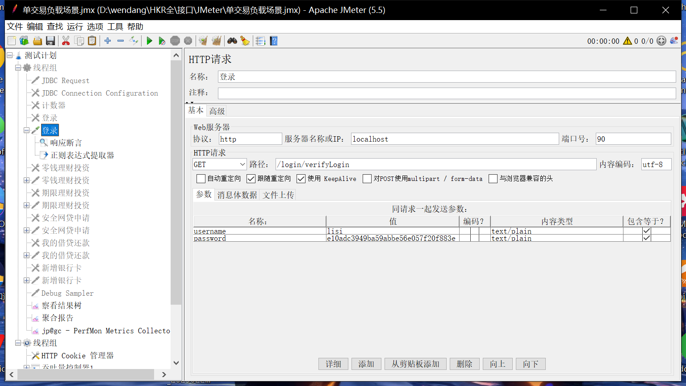Click the 路径 input field
Screen dimensions: 686x386
tap(436, 164)
